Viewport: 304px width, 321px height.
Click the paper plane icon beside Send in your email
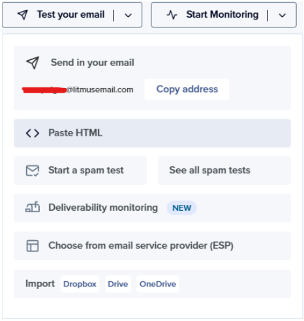tap(33, 63)
